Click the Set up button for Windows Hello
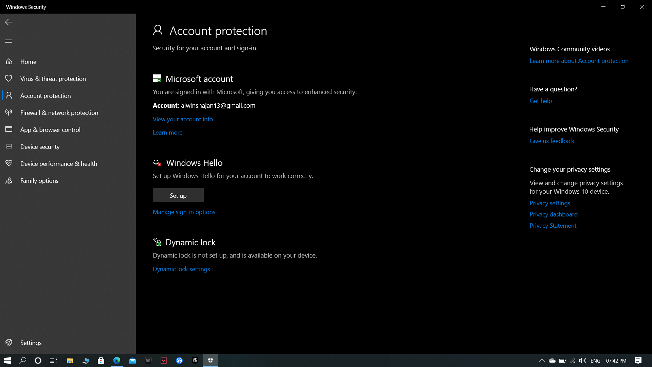 (178, 195)
